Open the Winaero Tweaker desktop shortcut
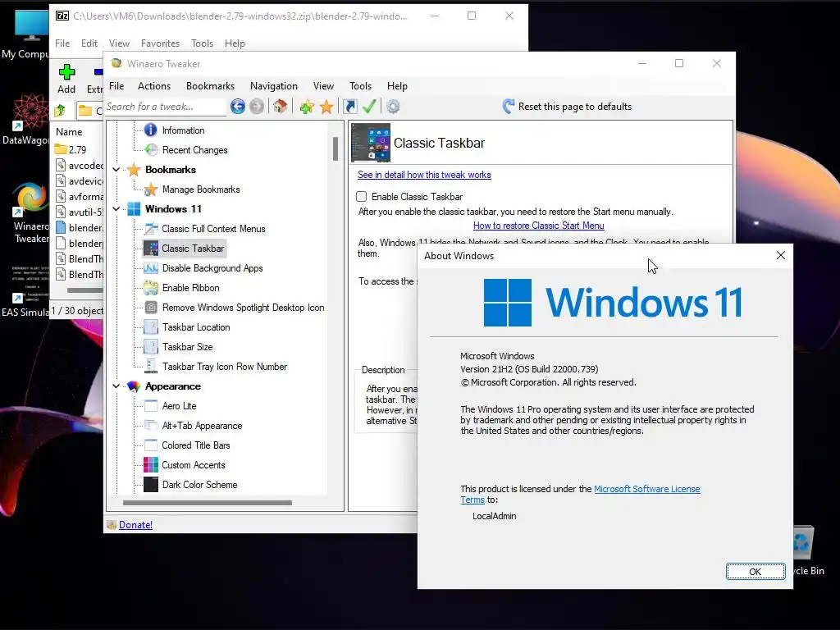 coord(31,199)
